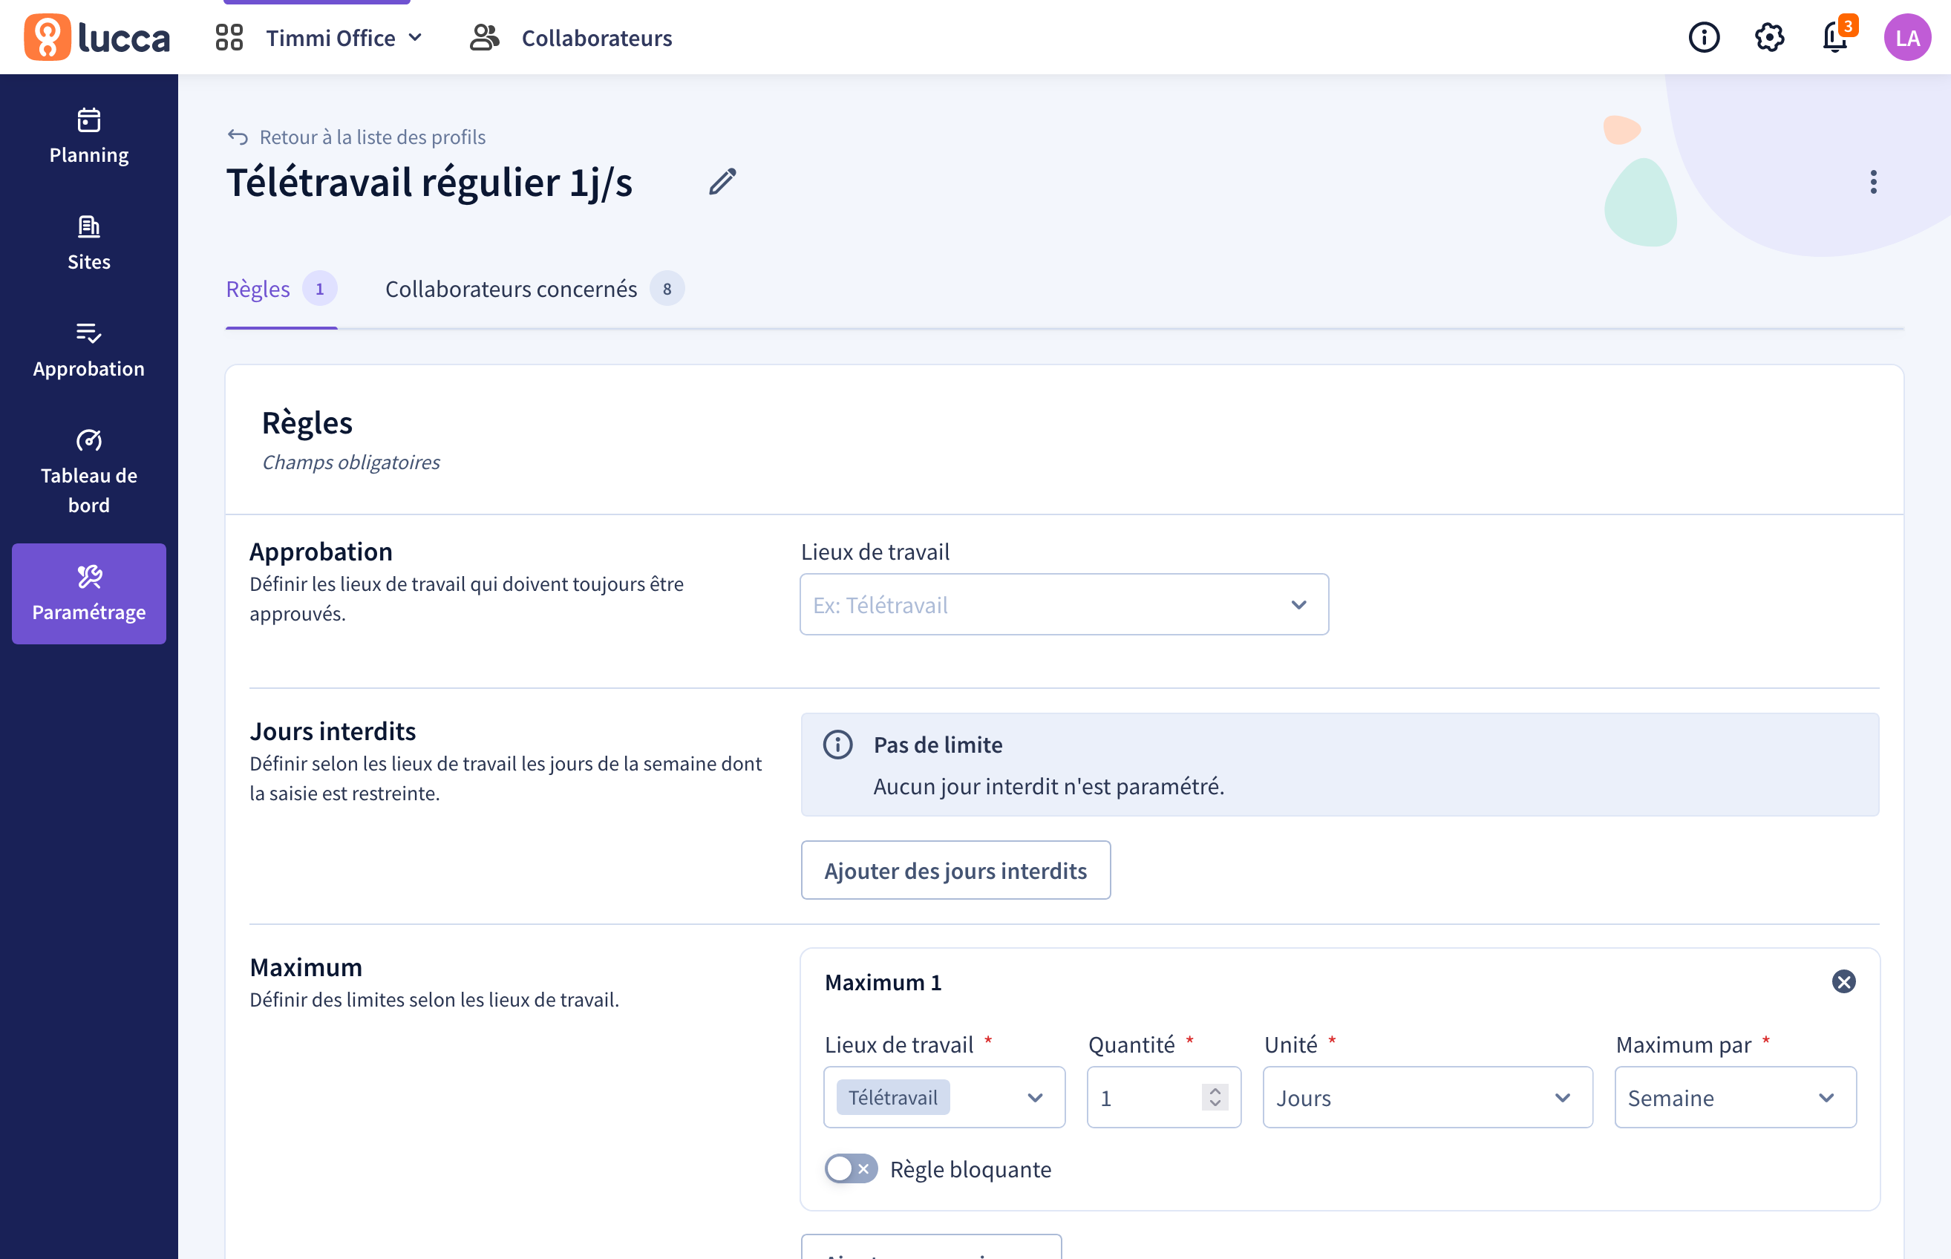The height and width of the screenshot is (1259, 1951).
Task: Open the settings gear icon
Action: pos(1770,38)
